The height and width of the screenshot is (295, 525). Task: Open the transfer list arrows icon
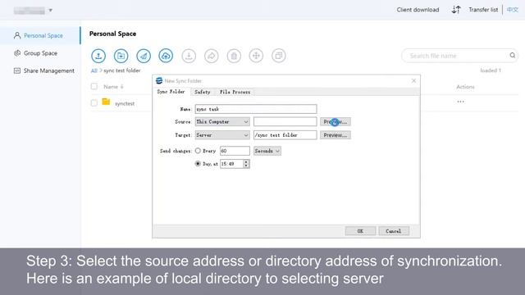point(456,10)
